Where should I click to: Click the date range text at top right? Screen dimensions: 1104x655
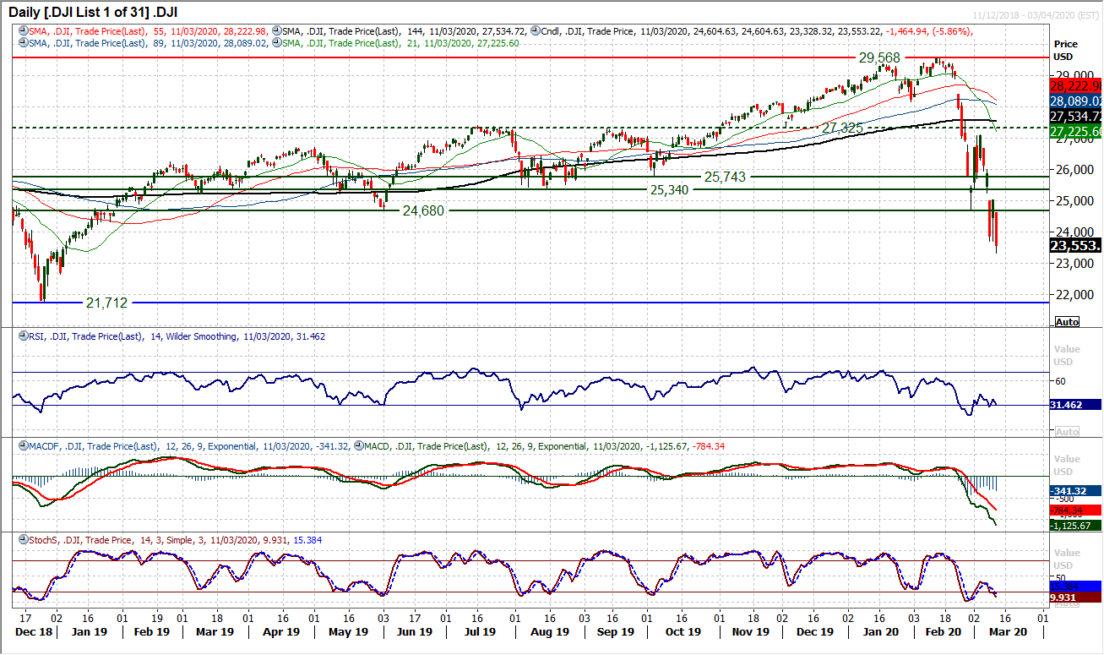(1034, 17)
